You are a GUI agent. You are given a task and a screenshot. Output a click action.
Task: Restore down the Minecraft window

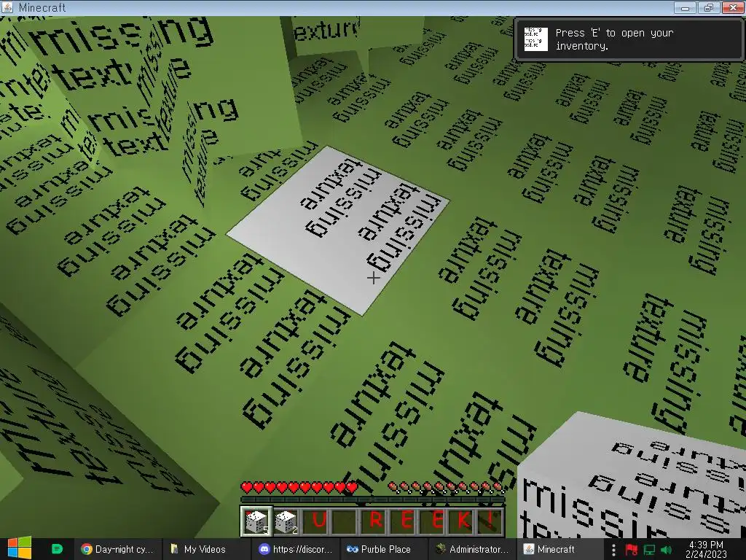click(708, 7)
